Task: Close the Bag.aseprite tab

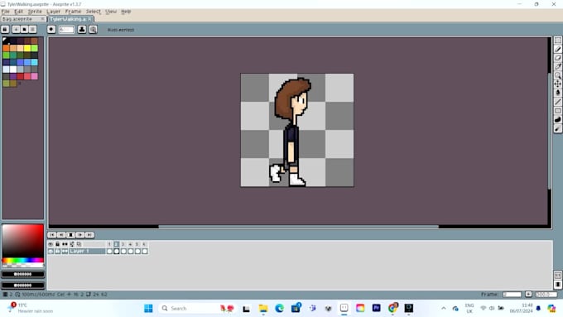Action: click(x=43, y=19)
